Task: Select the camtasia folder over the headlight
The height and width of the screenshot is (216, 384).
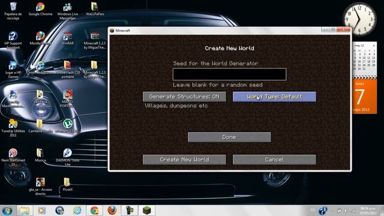Action: click(40, 97)
